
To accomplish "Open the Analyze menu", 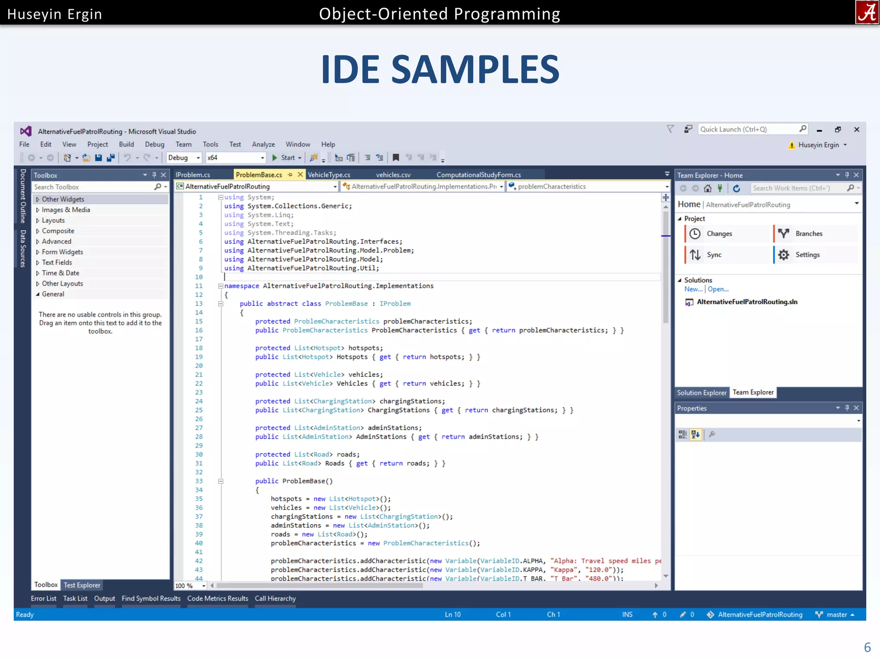I will [x=263, y=144].
